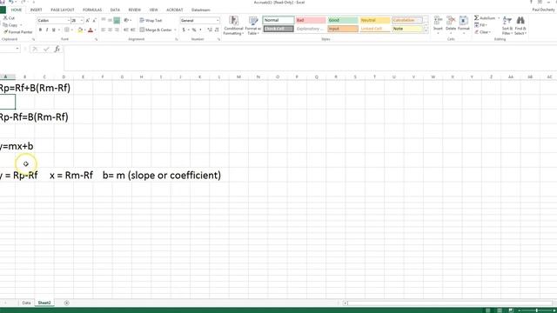Viewport: 557px width, 313px height.
Task: Click the Decrease Decimal icon
Action: coord(217,30)
